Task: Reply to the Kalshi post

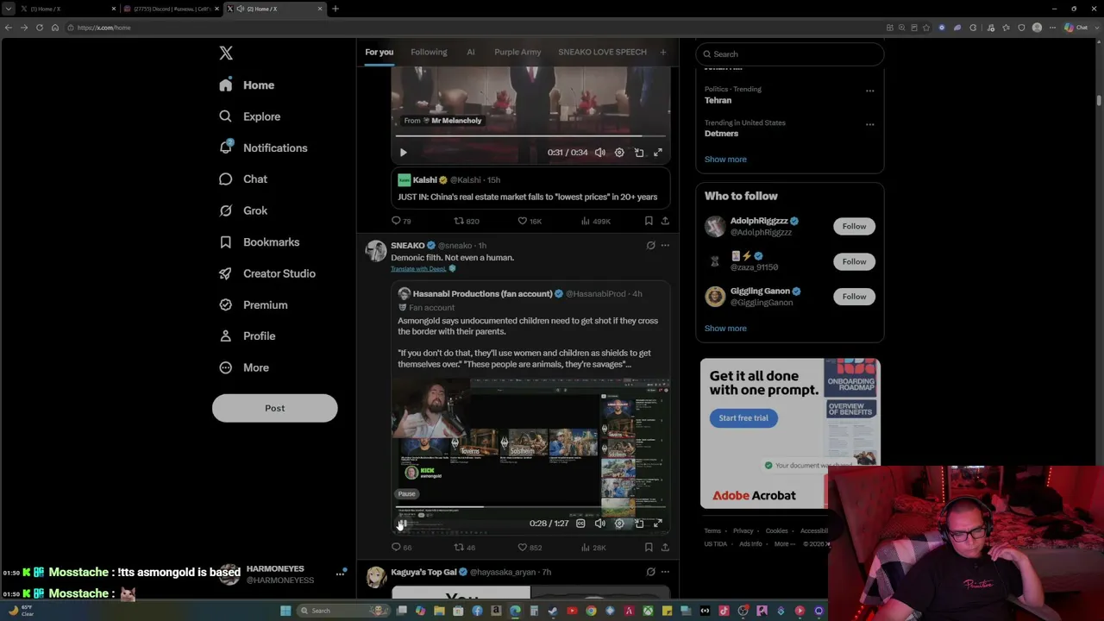Action: 401,221
